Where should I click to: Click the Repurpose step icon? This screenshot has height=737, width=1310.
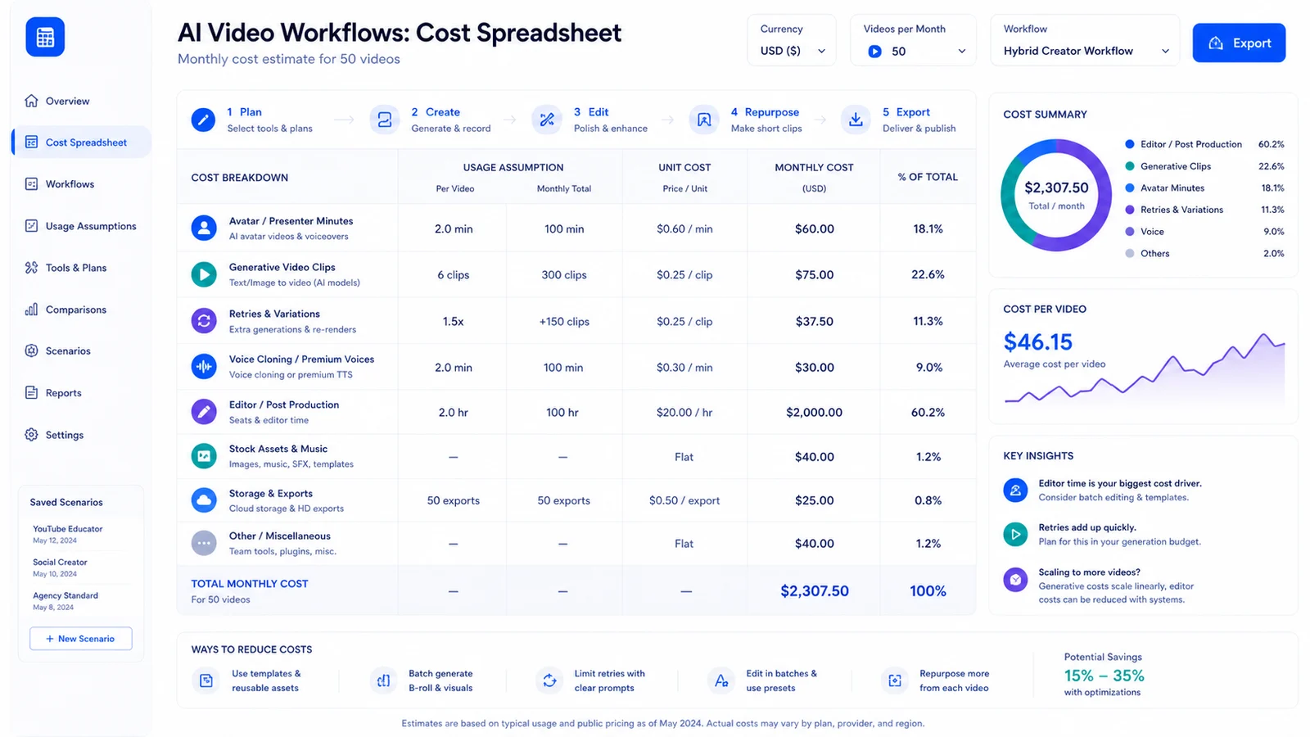click(x=704, y=120)
